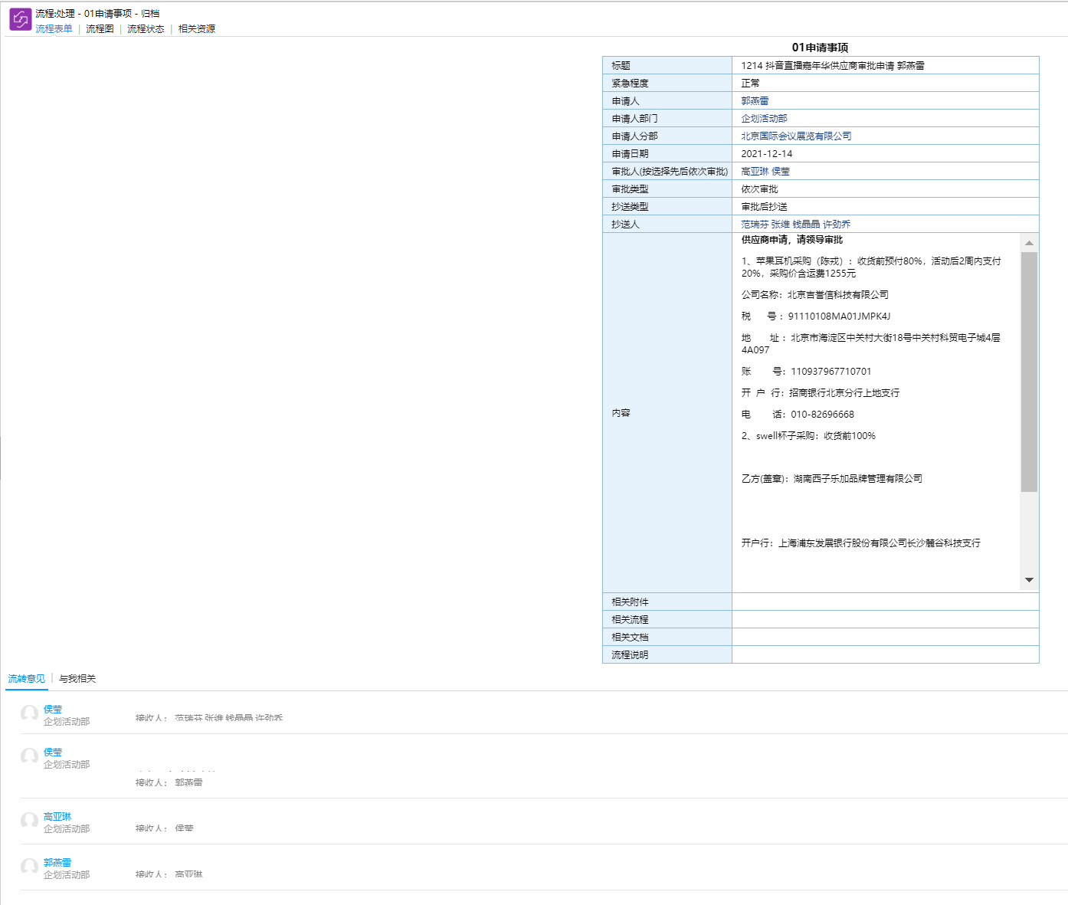Click the content scrollbar's up arrow

[x=1029, y=243]
